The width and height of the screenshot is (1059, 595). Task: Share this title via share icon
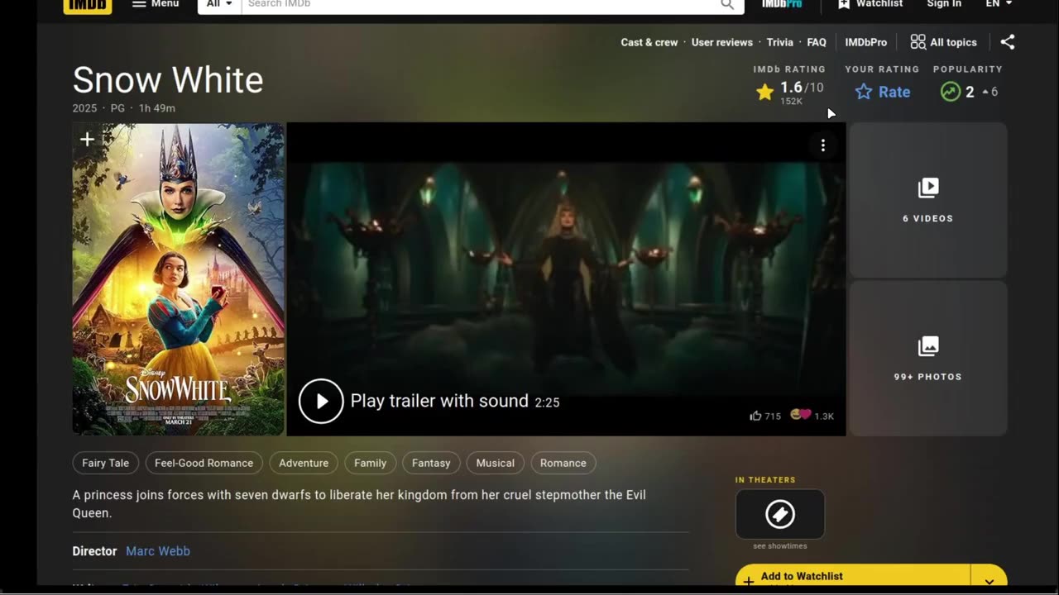[x=1007, y=42]
